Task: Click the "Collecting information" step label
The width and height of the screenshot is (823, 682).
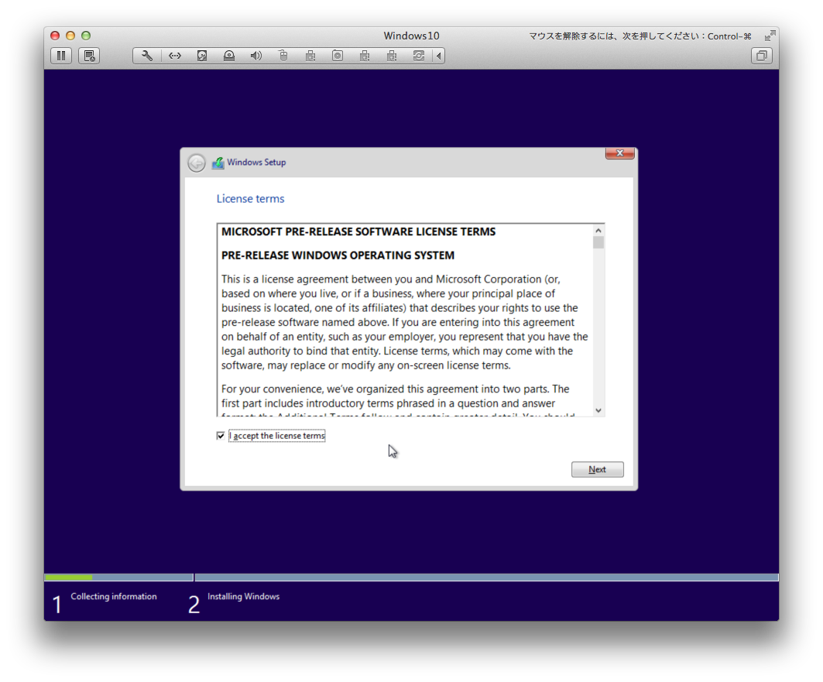Action: (x=114, y=597)
